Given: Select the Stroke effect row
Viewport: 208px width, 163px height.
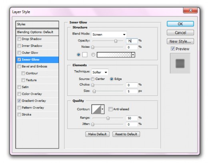Looking at the screenshot, I should 37,114.
